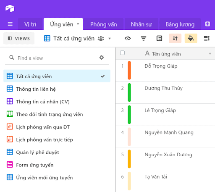This screenshot has height=192, width=215.
Task: Click the grid icon of Quản lý phê duyệt
Action: (x=10, y=152)
